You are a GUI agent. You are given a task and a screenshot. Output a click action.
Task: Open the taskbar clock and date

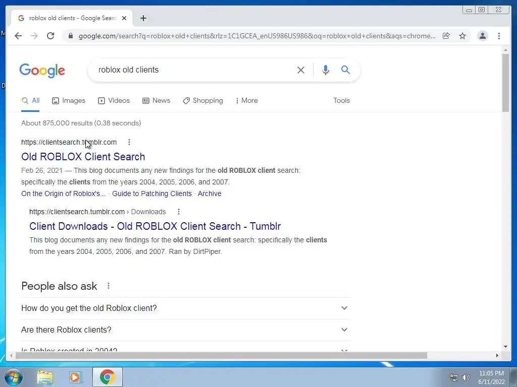click(x=491, y=377)
